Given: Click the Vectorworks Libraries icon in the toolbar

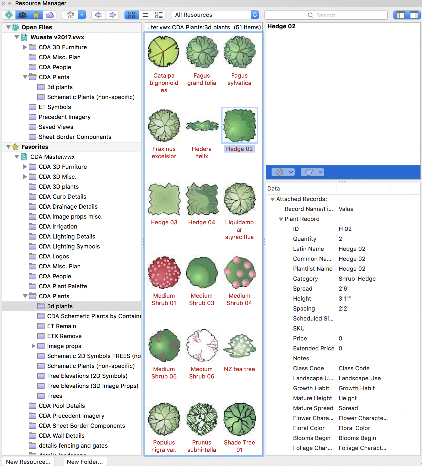Looking at the screenshot, I should 9,15.
